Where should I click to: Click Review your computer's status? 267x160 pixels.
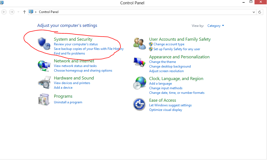coord(76,44)
